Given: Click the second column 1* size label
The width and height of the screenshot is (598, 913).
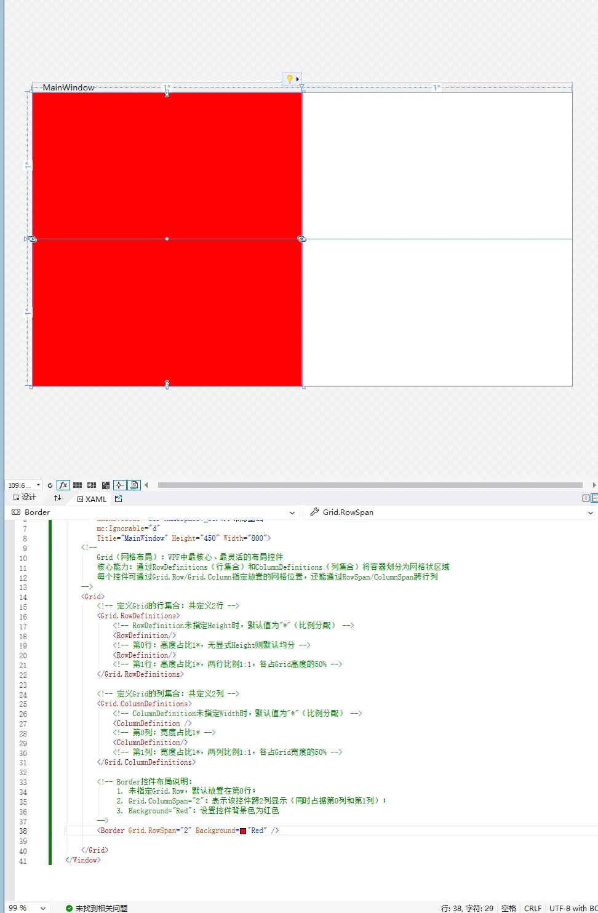Looking at the screenshot, I should [437, 88].
